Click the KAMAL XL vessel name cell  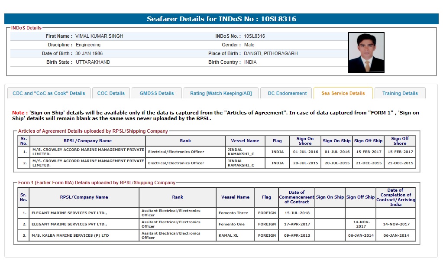click(235, 235)
